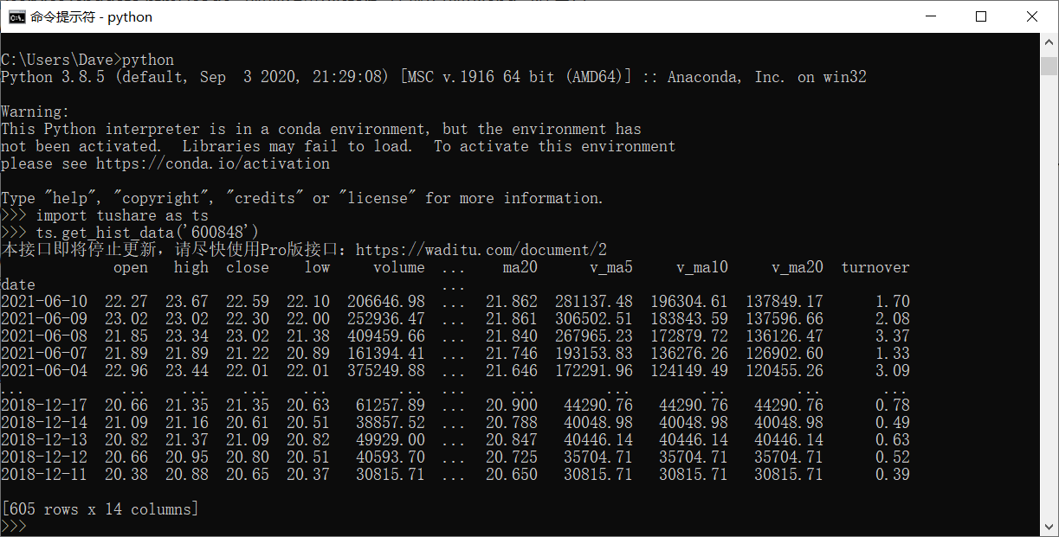Minimize the command prompt window
Viewport: 1059px width, 537px height.
tap(929, 16)
